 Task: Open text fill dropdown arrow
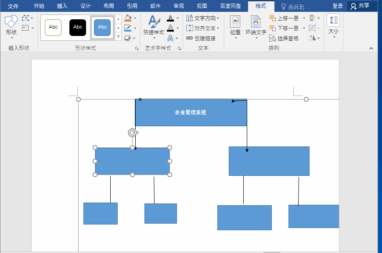[177, 18]
